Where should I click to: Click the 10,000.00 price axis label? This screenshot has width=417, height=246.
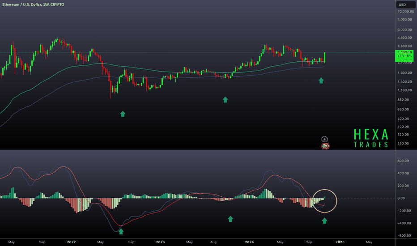[406, 12]
